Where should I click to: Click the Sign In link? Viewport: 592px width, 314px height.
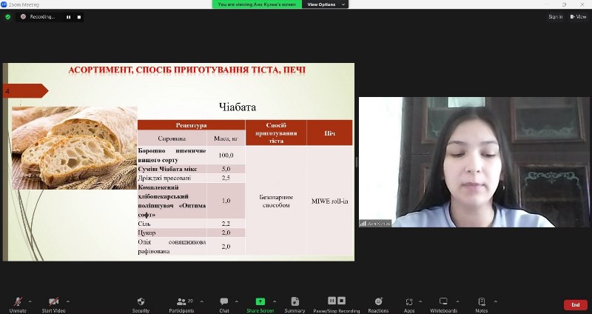[x=556, y=17]
